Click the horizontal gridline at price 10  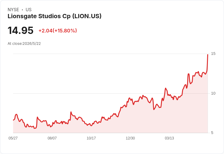point(110,93)
